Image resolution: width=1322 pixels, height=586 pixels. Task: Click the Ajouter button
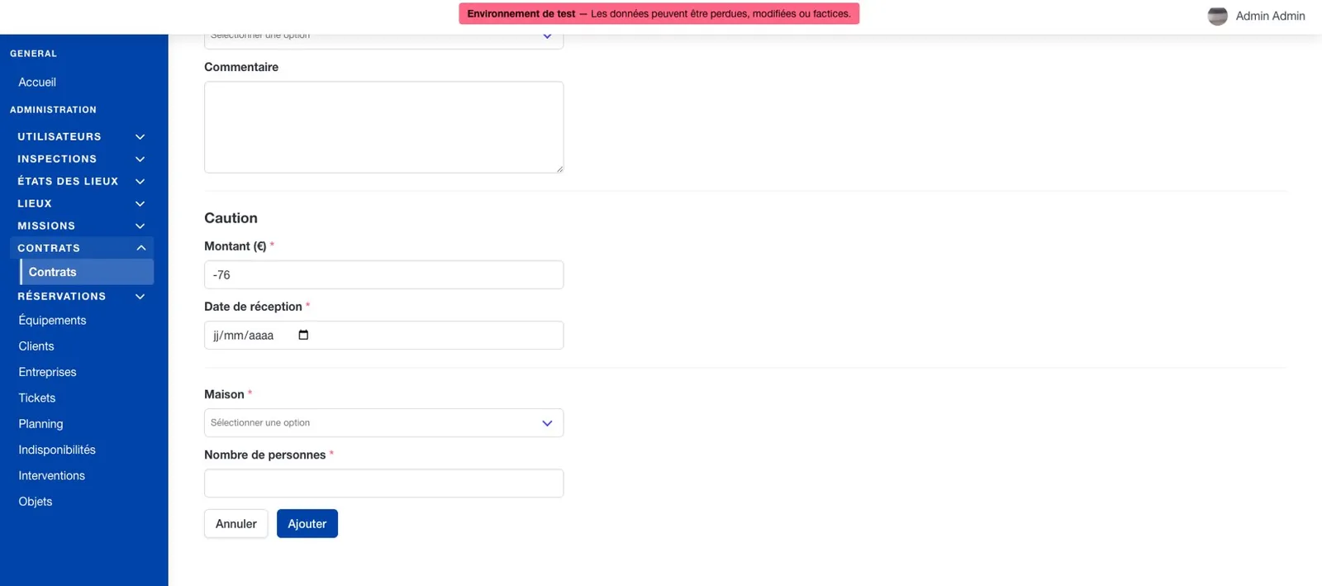point(307,523)
